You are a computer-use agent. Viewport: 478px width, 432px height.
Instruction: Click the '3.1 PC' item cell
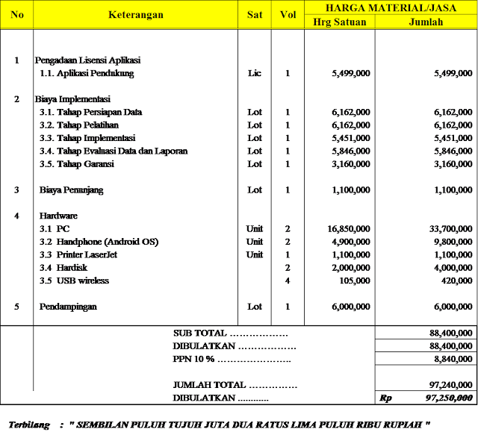click(55, 229)
